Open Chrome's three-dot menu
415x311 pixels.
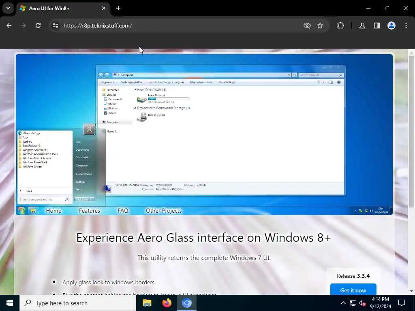pyautogui.click(x=406, y=26)
